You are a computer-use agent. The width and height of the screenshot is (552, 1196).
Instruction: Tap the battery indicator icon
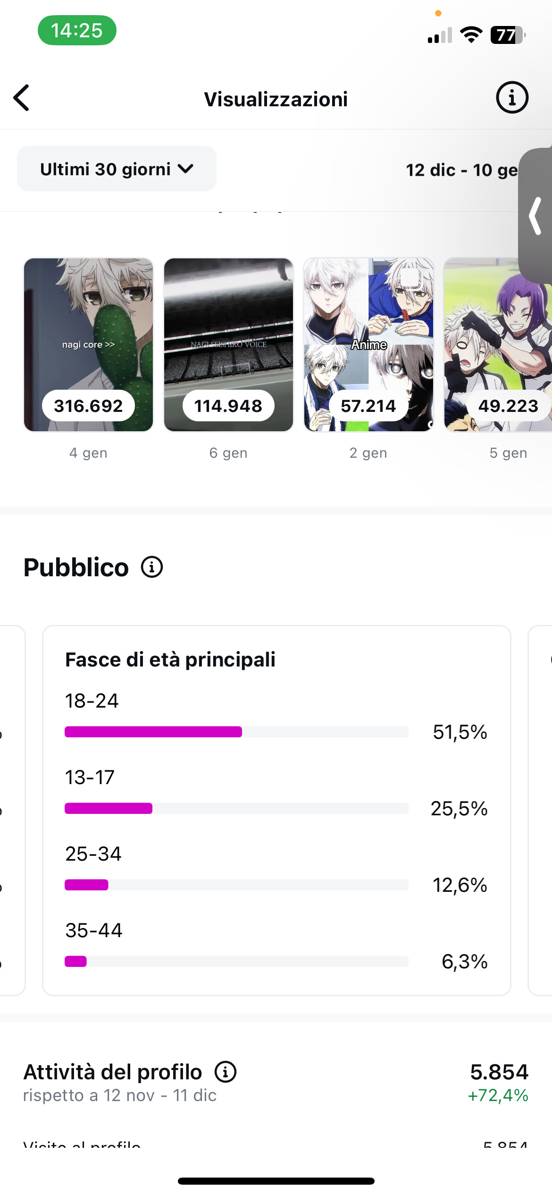pos(508,35)
